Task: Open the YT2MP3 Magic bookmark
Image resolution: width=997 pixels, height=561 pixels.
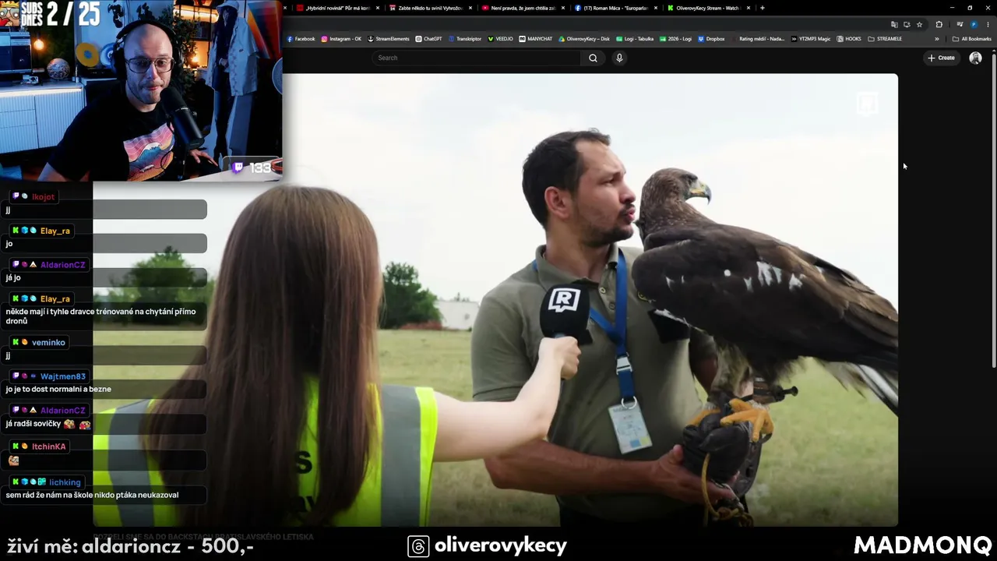Action: (811, 39)
